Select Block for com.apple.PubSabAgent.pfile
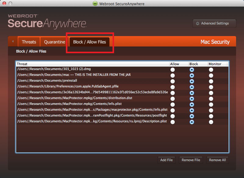244x178 pixels. tap(192, 87)
